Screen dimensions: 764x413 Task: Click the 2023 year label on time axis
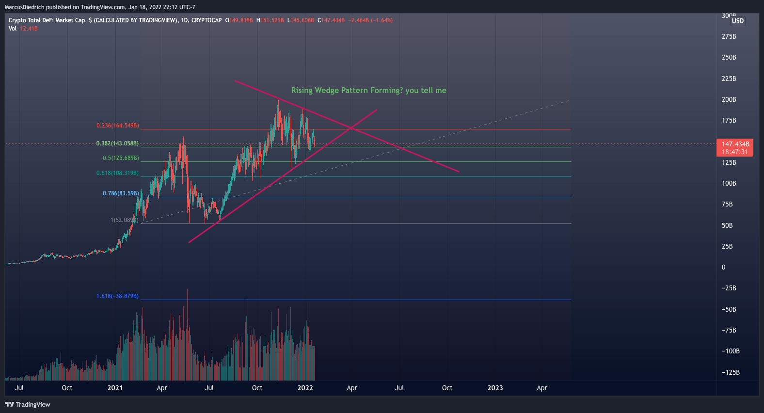495,388
